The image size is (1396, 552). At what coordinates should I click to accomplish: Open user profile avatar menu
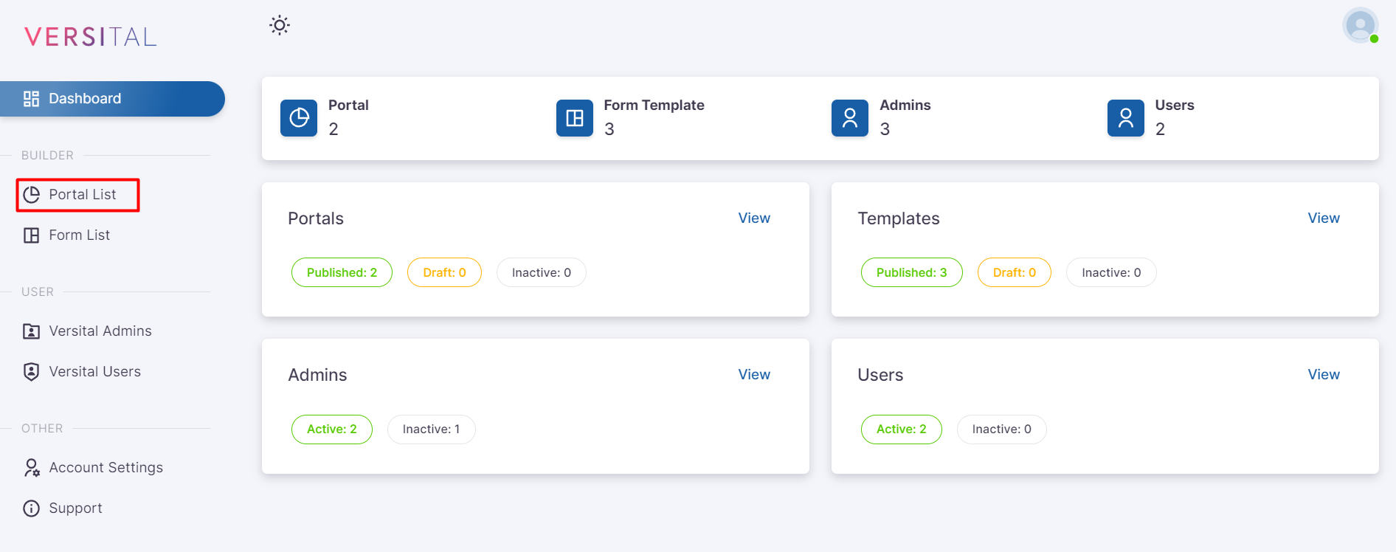coord(1360,26)
